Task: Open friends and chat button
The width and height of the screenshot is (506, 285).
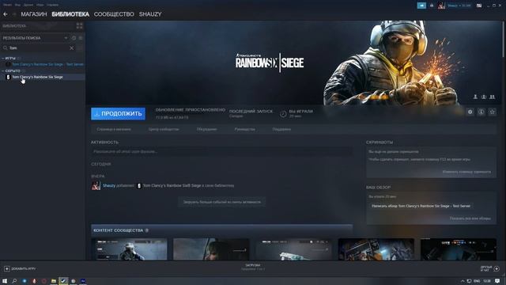Action: pos(489,268)
